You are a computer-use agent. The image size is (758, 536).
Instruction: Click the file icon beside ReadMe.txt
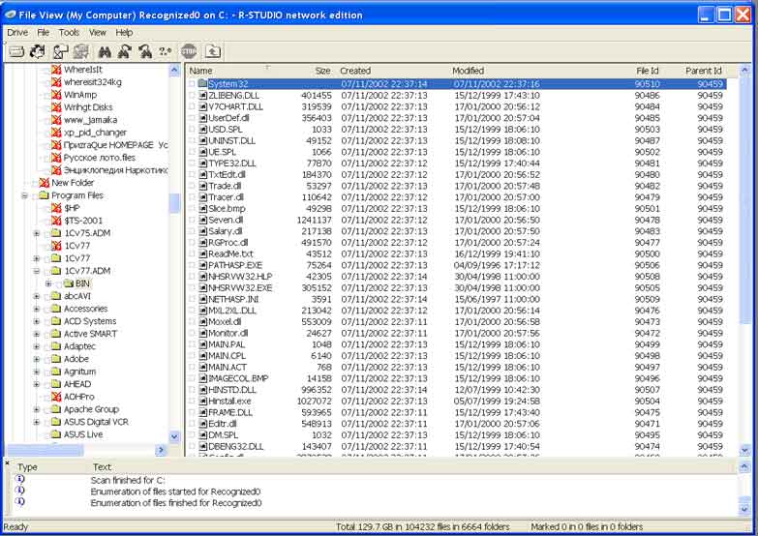(x=203, y=253)
